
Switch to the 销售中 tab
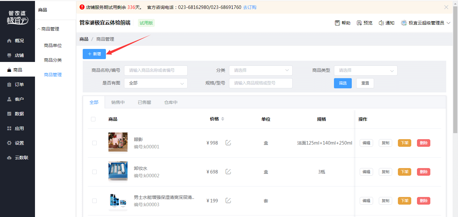tap(118, 102)
